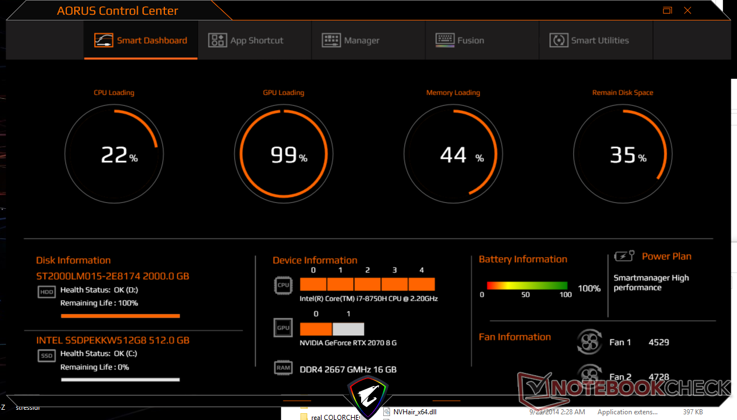Viewport: 737px width, 420px height.
Task: Close the AORUS Control Center window
Action: 687,10
